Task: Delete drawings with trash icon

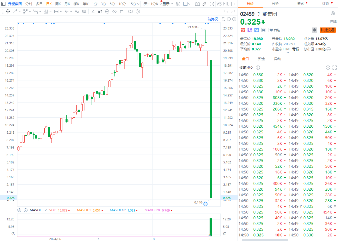Action: coord(122,11)
